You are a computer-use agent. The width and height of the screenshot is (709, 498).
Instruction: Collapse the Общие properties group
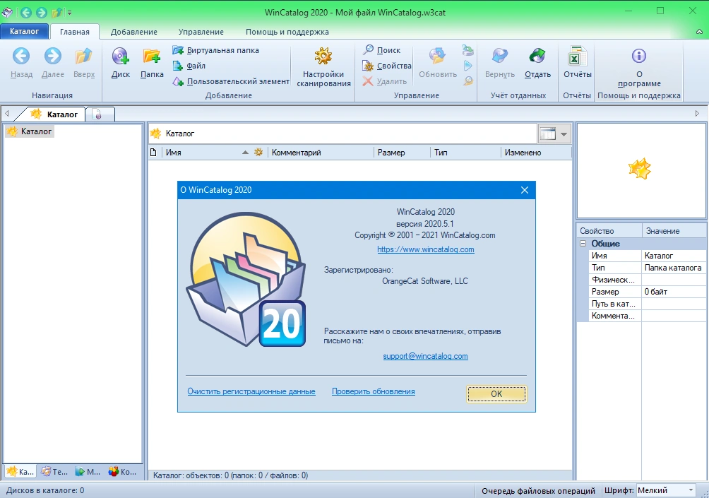click(x=583, y=243)
